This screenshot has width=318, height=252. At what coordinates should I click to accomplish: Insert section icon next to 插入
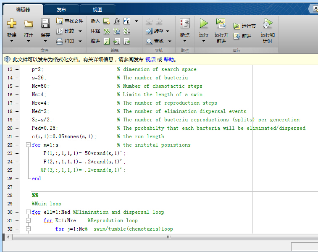click(x=107, y=21)
